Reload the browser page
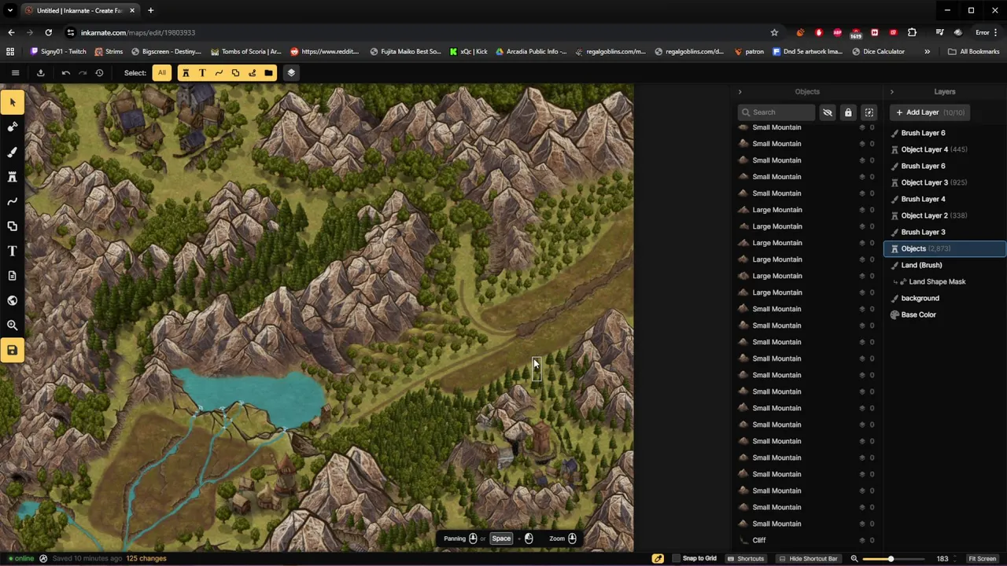Image resolution: width=1007 pixels, height=566 pixels. pos(48,32)
